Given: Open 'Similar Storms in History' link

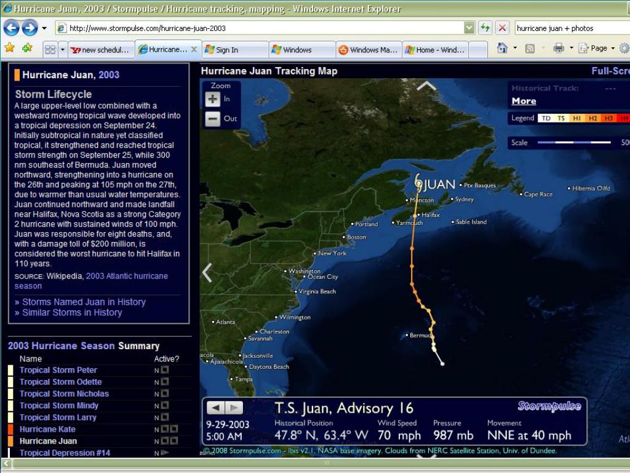Looking at the screenshot, I should [72, 312].
